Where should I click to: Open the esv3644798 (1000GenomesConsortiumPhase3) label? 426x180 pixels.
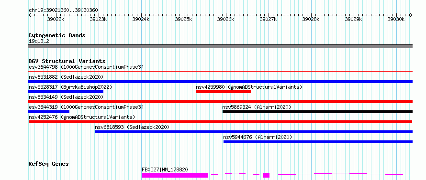coord(86,67)
